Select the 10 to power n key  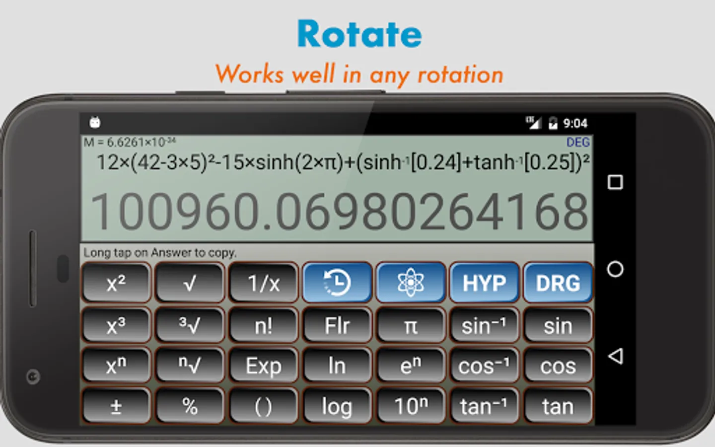point(410,406)
